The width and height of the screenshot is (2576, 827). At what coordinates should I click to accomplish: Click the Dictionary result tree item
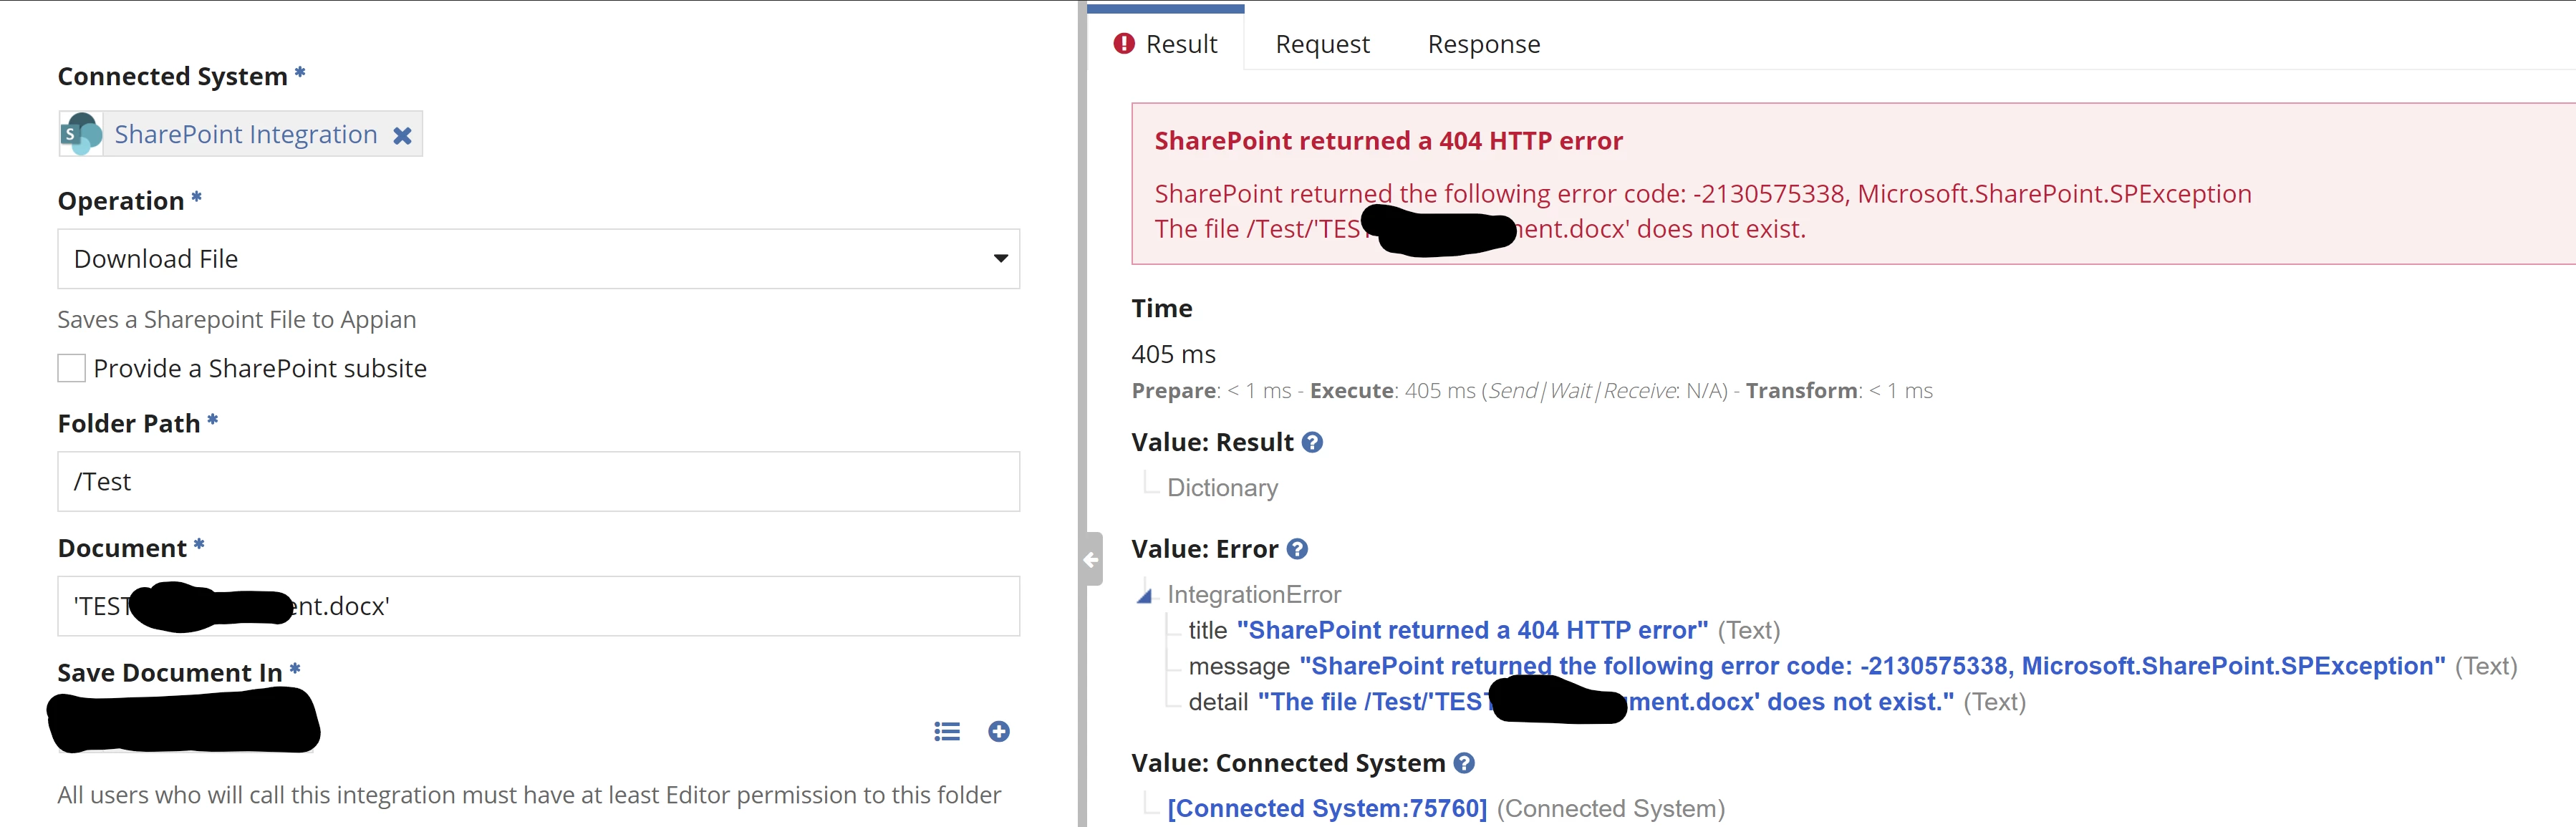point(1222,488)
